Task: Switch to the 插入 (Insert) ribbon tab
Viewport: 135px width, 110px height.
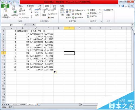Action: click(21, 6)
